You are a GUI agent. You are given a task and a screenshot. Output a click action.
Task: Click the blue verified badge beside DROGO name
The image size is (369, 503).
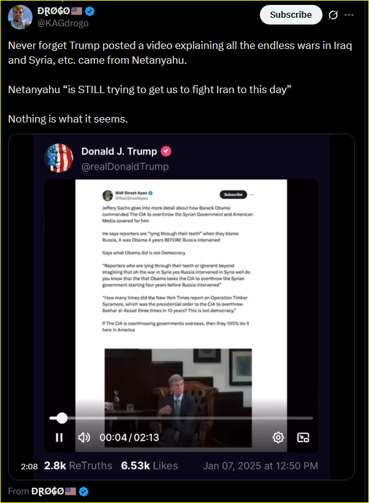(90, 11)
